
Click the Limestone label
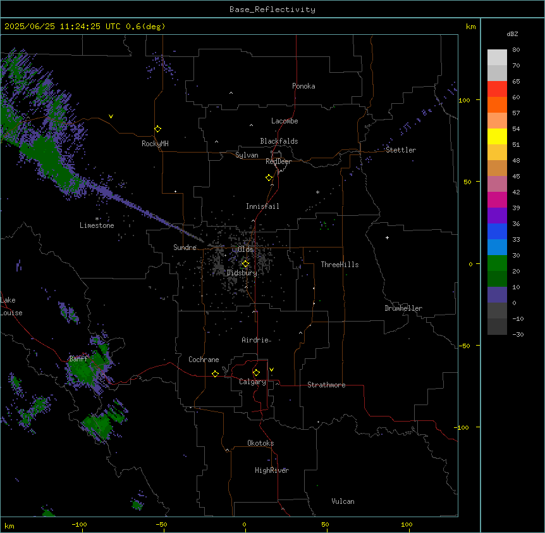coord(97,225)
